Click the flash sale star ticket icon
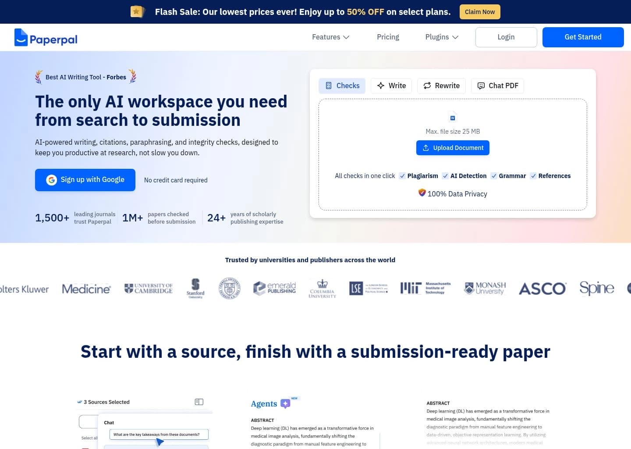The image size is (631, 449). point(138,11)
